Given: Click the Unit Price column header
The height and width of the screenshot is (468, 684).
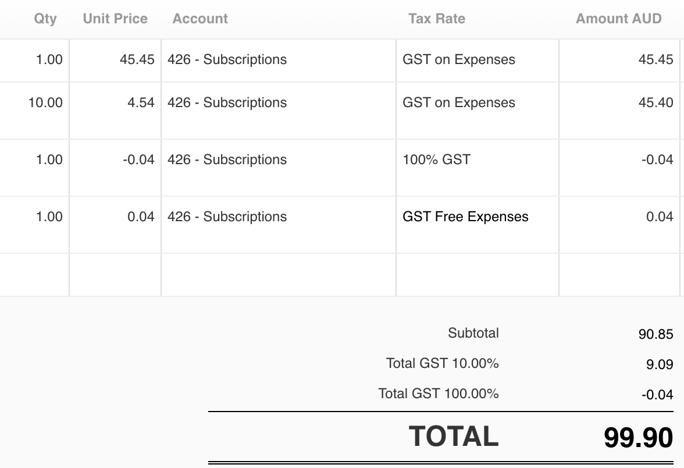Looking at the screenshot, I should 115,19.
